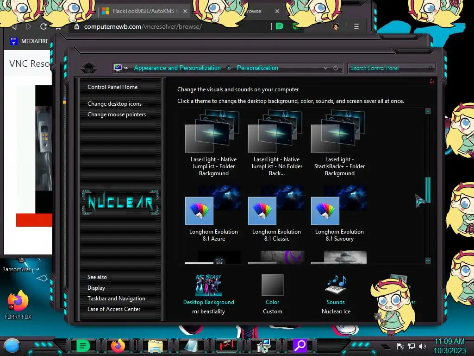Open Control Panel taskbar icon

click(263, 346)
